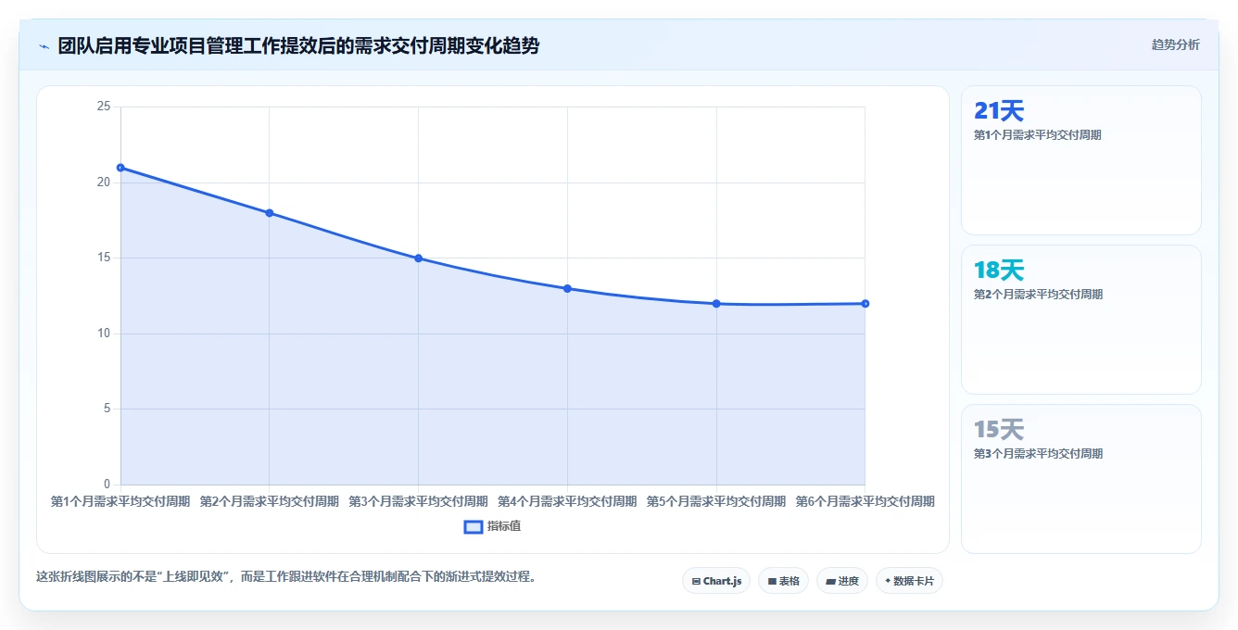The height and width of the screenshot is (630, 1238).
Task: Click the month 2 data point at 18
Action: tap(270, 213)
